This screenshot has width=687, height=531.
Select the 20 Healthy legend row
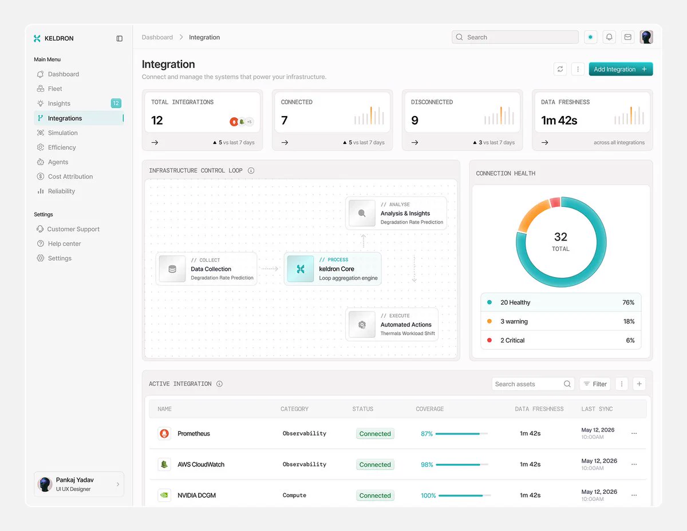click(x=561, y=302)
